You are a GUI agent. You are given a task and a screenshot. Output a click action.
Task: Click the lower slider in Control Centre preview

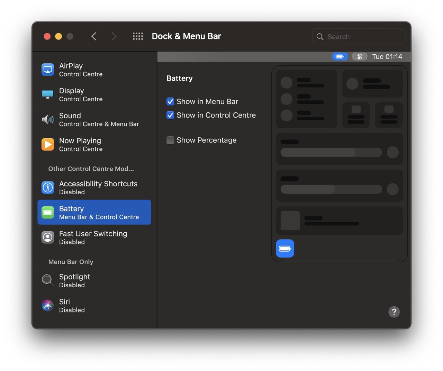(x=331, y=189)
